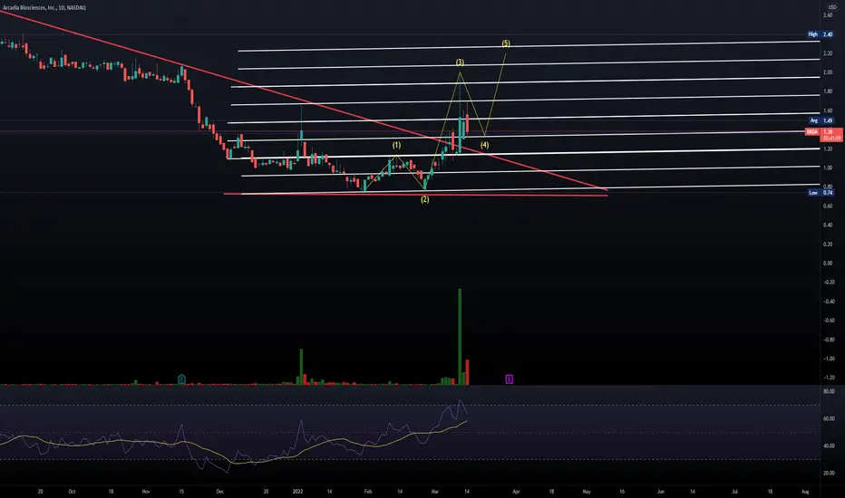Click the Oct label on time axis
845x498 pixels.
pyautogui.click(x=73, y=492)
